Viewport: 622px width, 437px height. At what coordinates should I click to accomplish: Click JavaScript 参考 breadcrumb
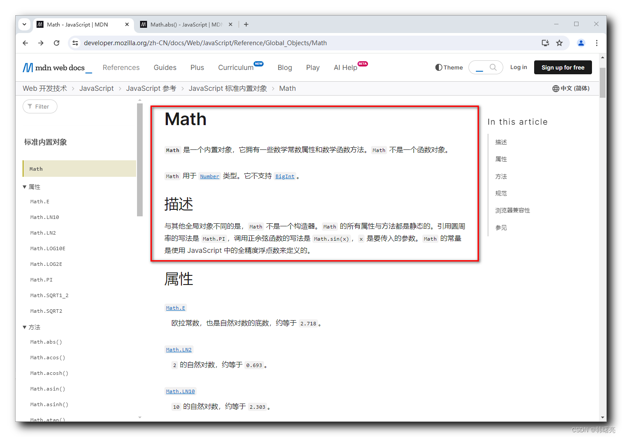coord(151,88)
